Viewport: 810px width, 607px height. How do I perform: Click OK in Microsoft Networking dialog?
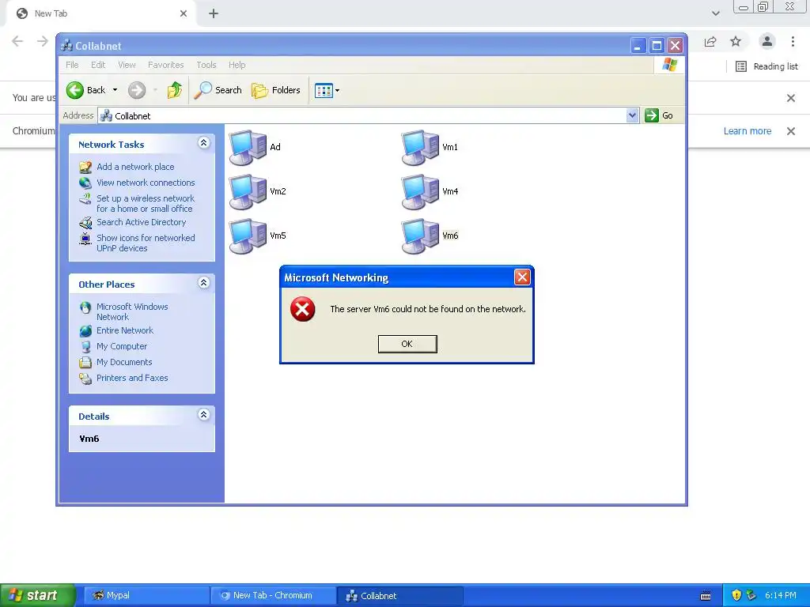(407, 344)
